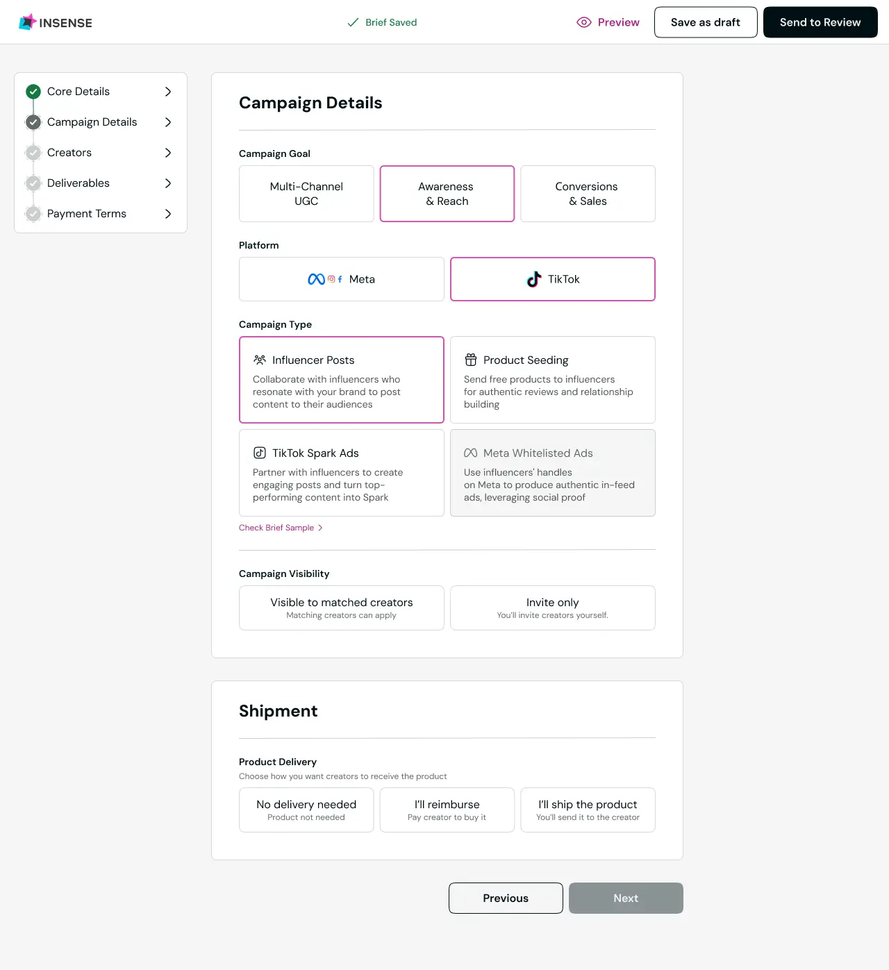Go to the Creators step
The image size is (889, 970).
(101, 153)
